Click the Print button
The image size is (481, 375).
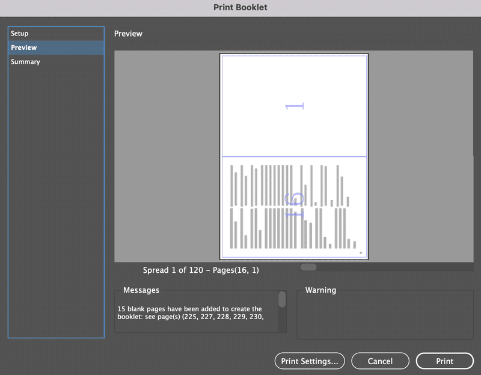[444, 361]
